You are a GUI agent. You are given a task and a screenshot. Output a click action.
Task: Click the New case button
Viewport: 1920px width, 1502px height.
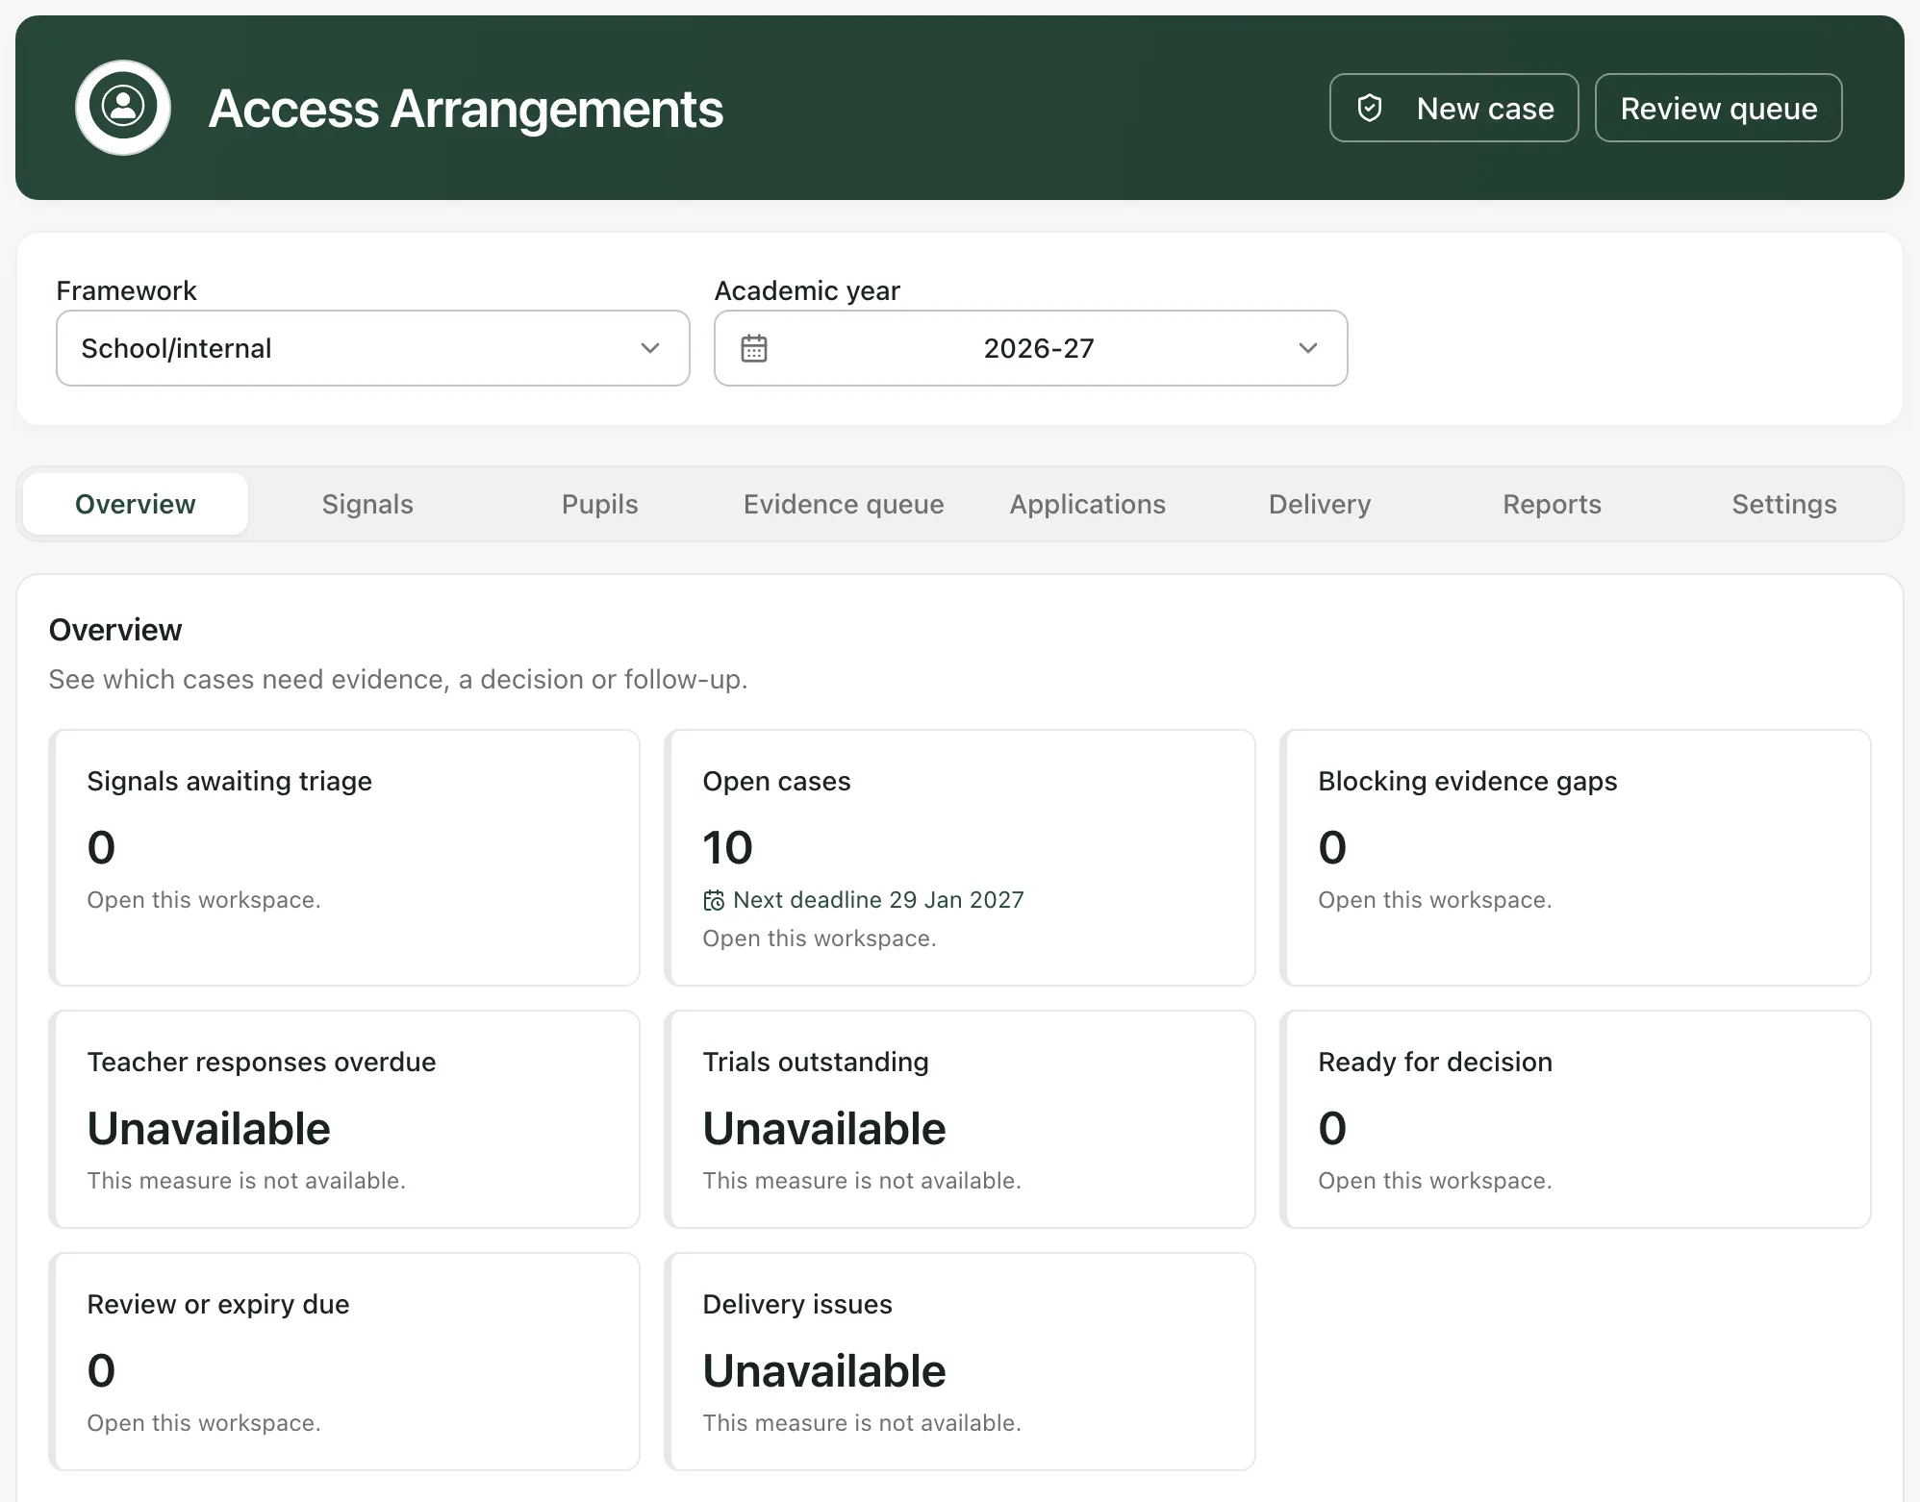pyautogui.click(x=1454, y=108)
